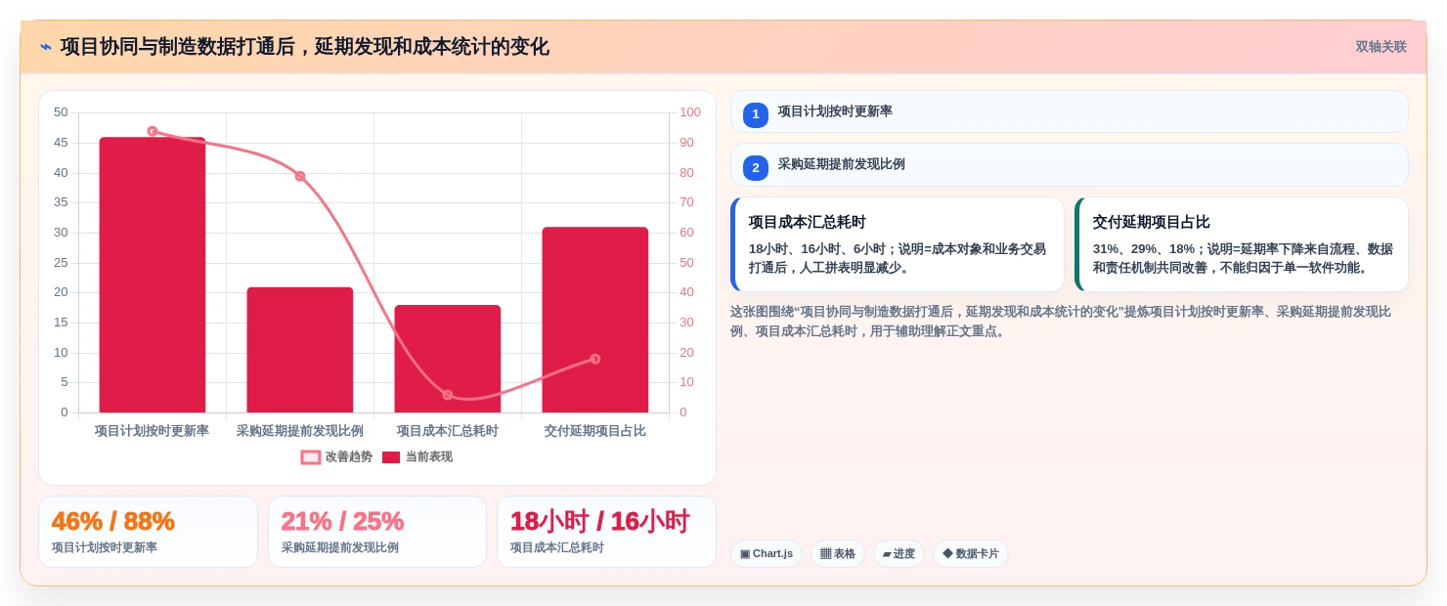Click the 表格 tag chip
Image resolution: width=1447 pixels, height=606 pixels.
point(838,553)
